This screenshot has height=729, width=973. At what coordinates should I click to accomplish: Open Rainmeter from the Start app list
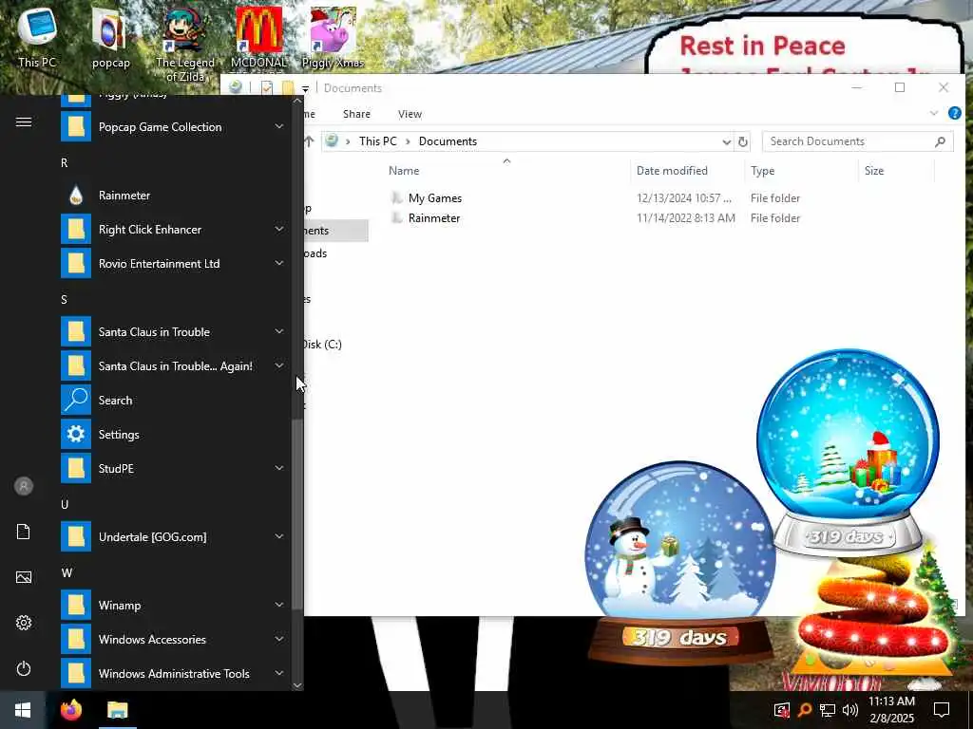[174, 196]
